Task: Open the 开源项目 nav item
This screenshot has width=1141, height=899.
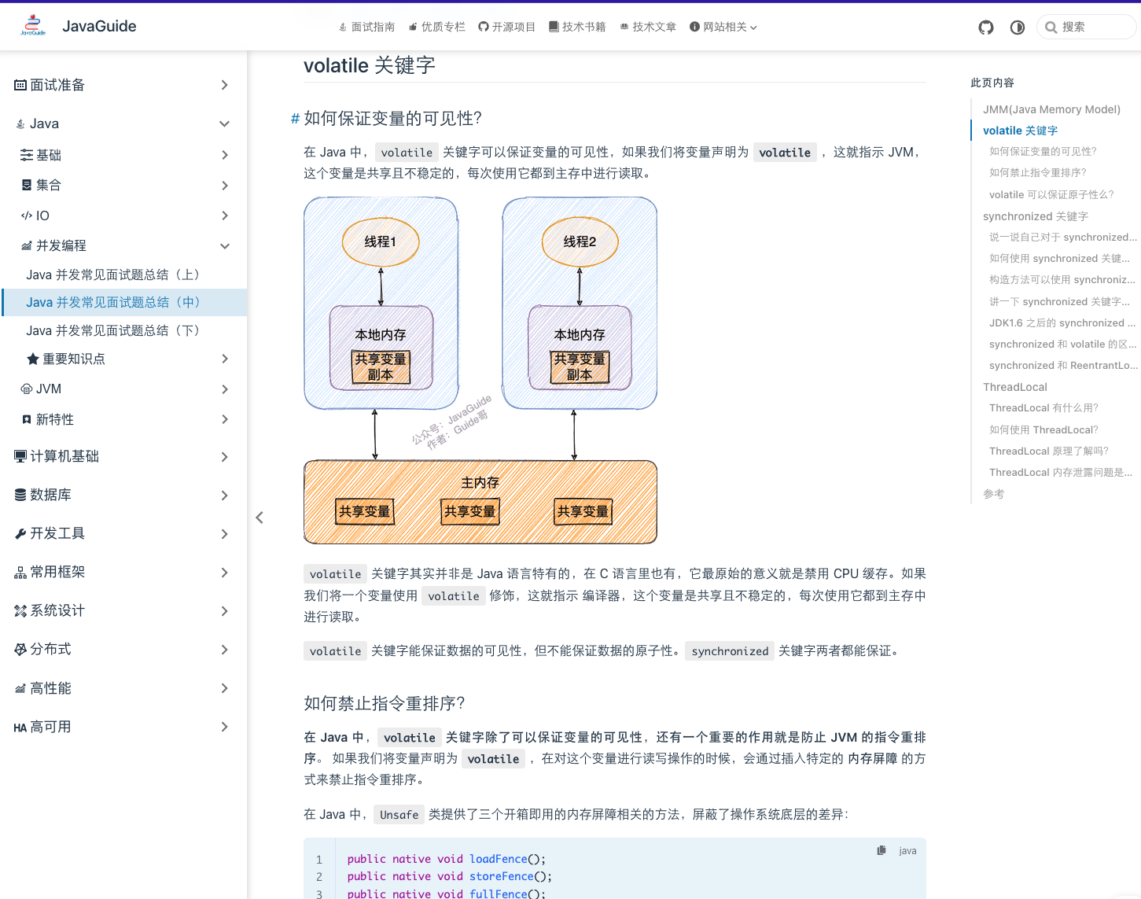Action: 507,27
